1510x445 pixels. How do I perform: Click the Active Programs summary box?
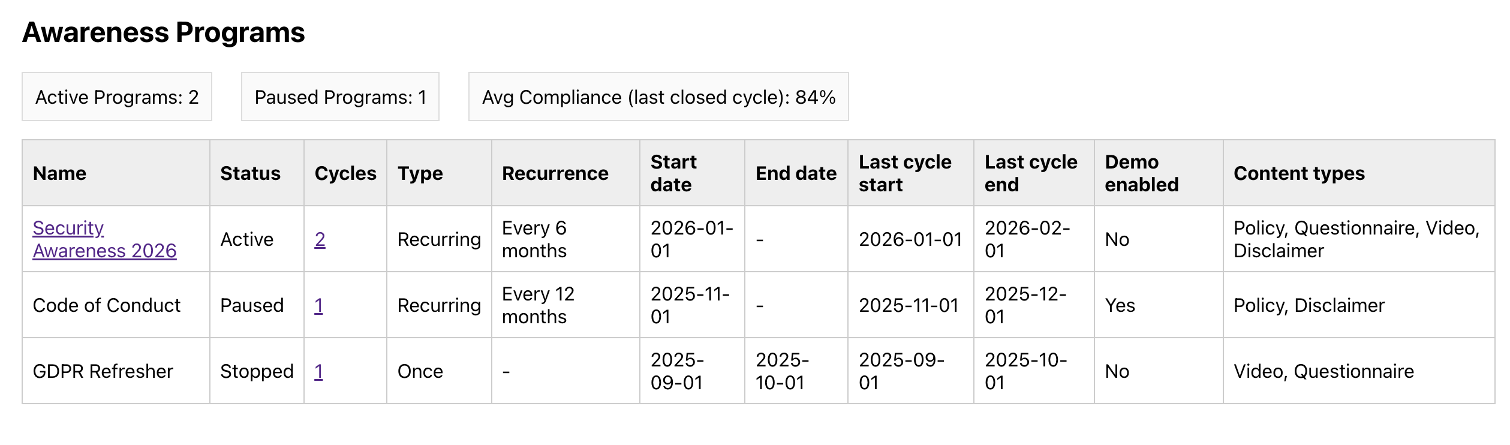(117, 97)
